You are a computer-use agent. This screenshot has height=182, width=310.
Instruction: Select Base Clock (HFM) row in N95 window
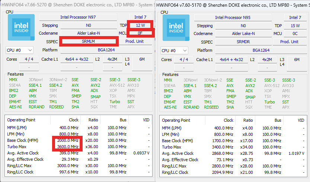click(x=233, y=141)
